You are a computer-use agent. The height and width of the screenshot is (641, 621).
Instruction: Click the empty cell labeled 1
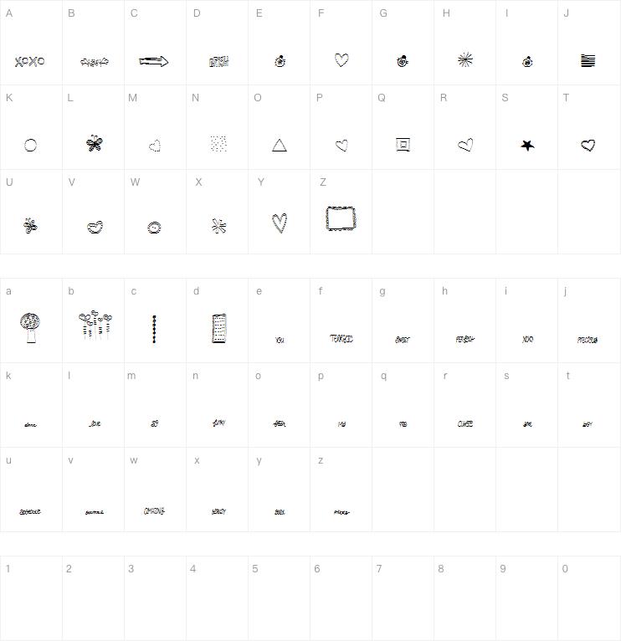pyautogui.click(x=31, y=598)
